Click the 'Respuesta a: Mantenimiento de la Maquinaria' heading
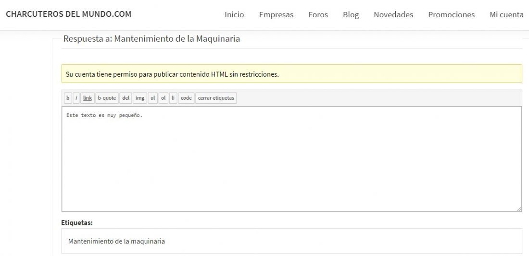The height and width of the screenshot is (256, 529). click(x=152, y=39)
